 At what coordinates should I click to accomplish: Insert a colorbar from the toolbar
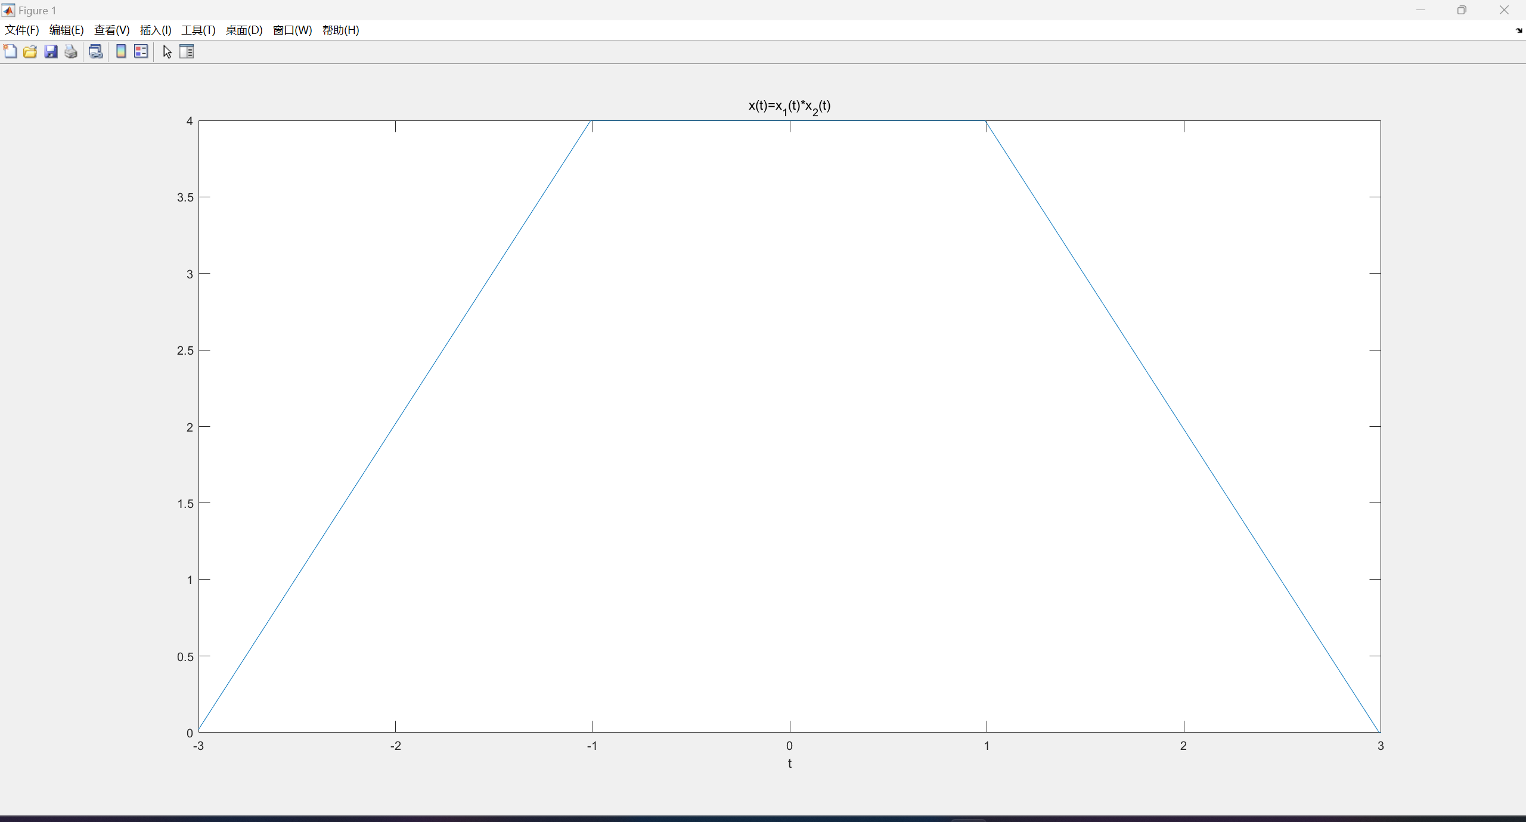[x=121, y=52]
